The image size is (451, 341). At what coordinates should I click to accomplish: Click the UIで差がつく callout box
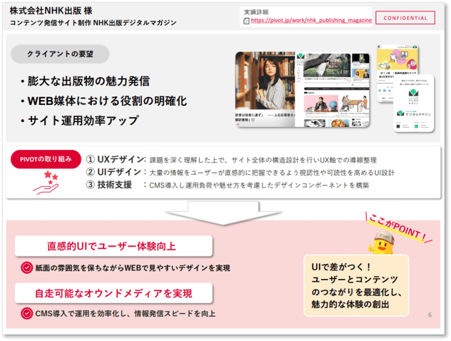point(356,285)
